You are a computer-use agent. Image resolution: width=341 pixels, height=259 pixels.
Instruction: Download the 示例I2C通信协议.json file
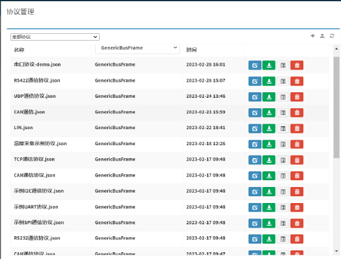(x=269, y=191)
